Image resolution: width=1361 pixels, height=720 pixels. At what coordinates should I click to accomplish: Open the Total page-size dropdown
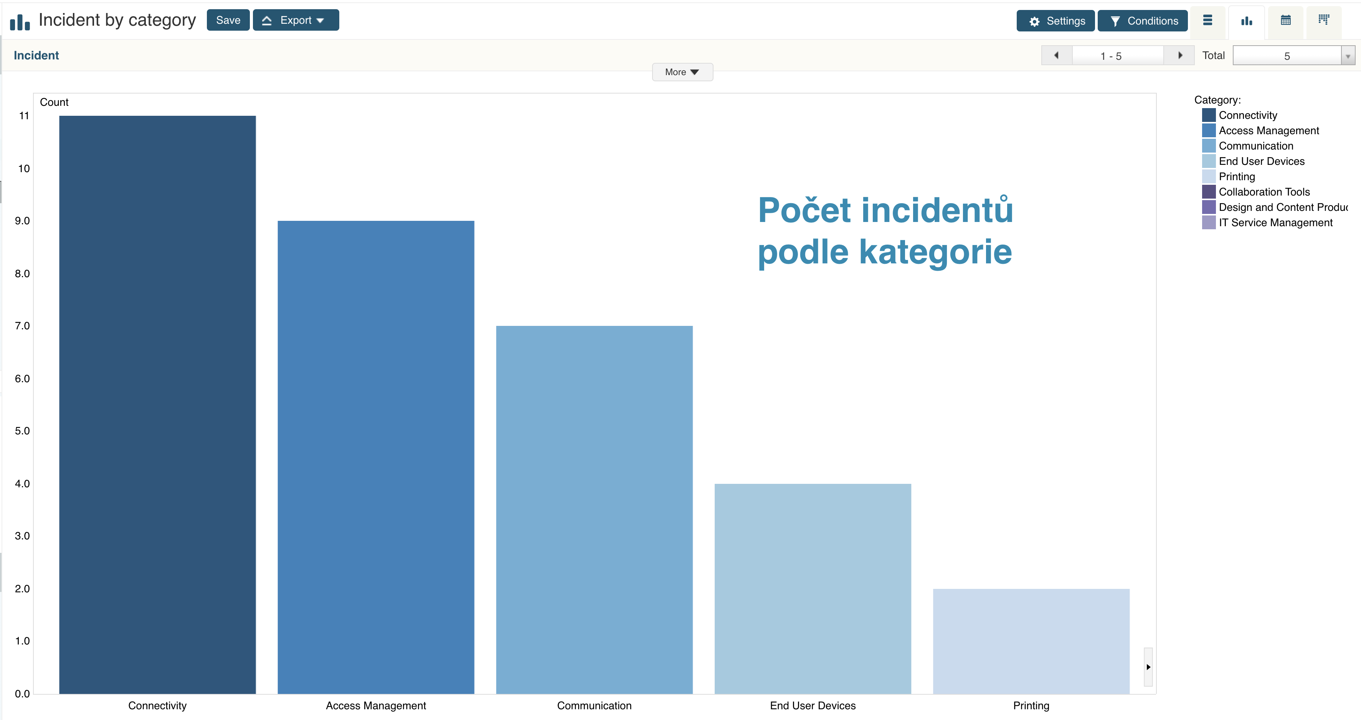(1348, 56)
